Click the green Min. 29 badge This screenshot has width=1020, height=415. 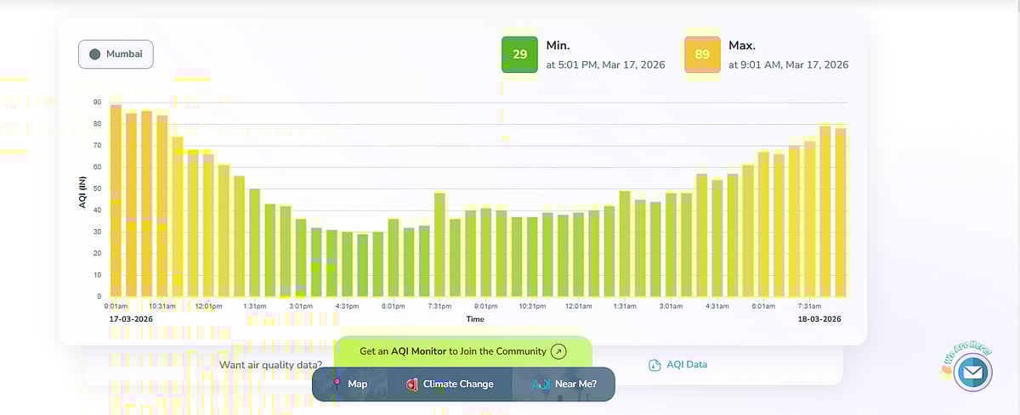[x=519, y=54]
